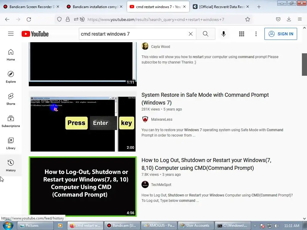Play the Press Enter key thumbnail video
Screen dimensions: 307x230
(83, 122)
